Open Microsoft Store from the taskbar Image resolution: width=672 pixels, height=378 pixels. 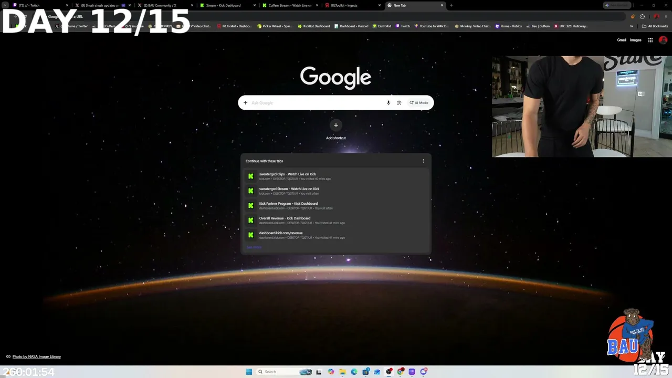pyautogui.click(x=365, y=372)
